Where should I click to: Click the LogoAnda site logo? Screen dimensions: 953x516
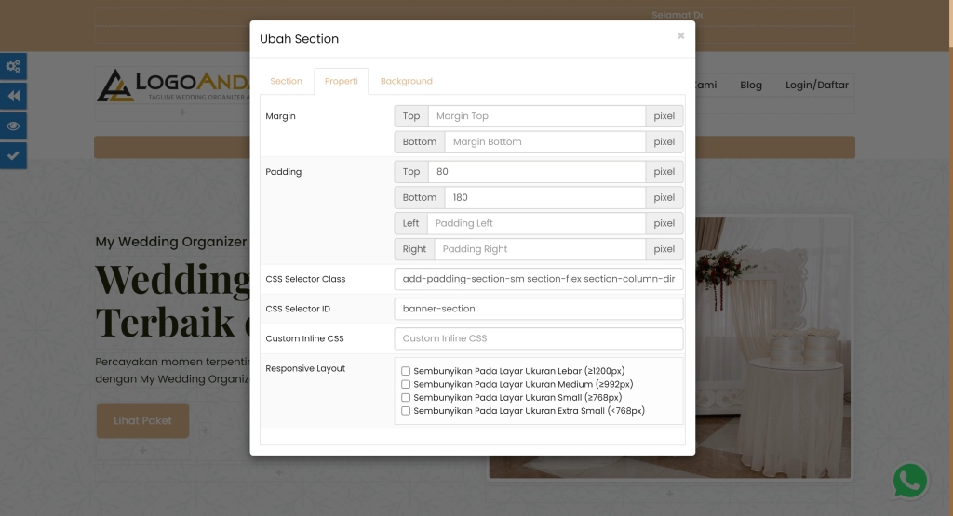point(172,86)
